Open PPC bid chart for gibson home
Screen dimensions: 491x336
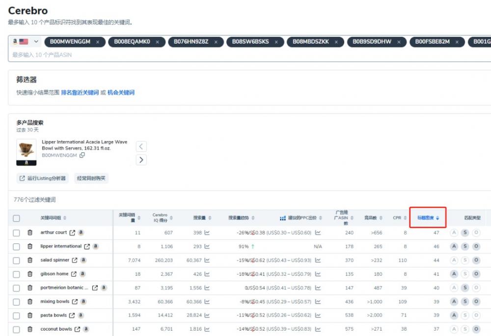click(x=318, y=274)
